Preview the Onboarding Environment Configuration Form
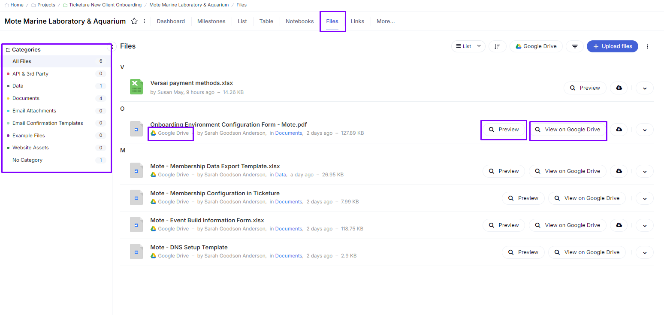Image resolution: width=664 pixels, height=315 pixels. click(504, 130)
